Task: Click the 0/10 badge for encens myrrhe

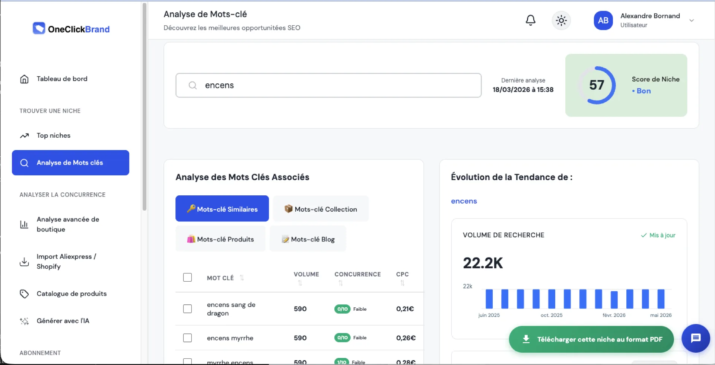Action: click(342, 337)
